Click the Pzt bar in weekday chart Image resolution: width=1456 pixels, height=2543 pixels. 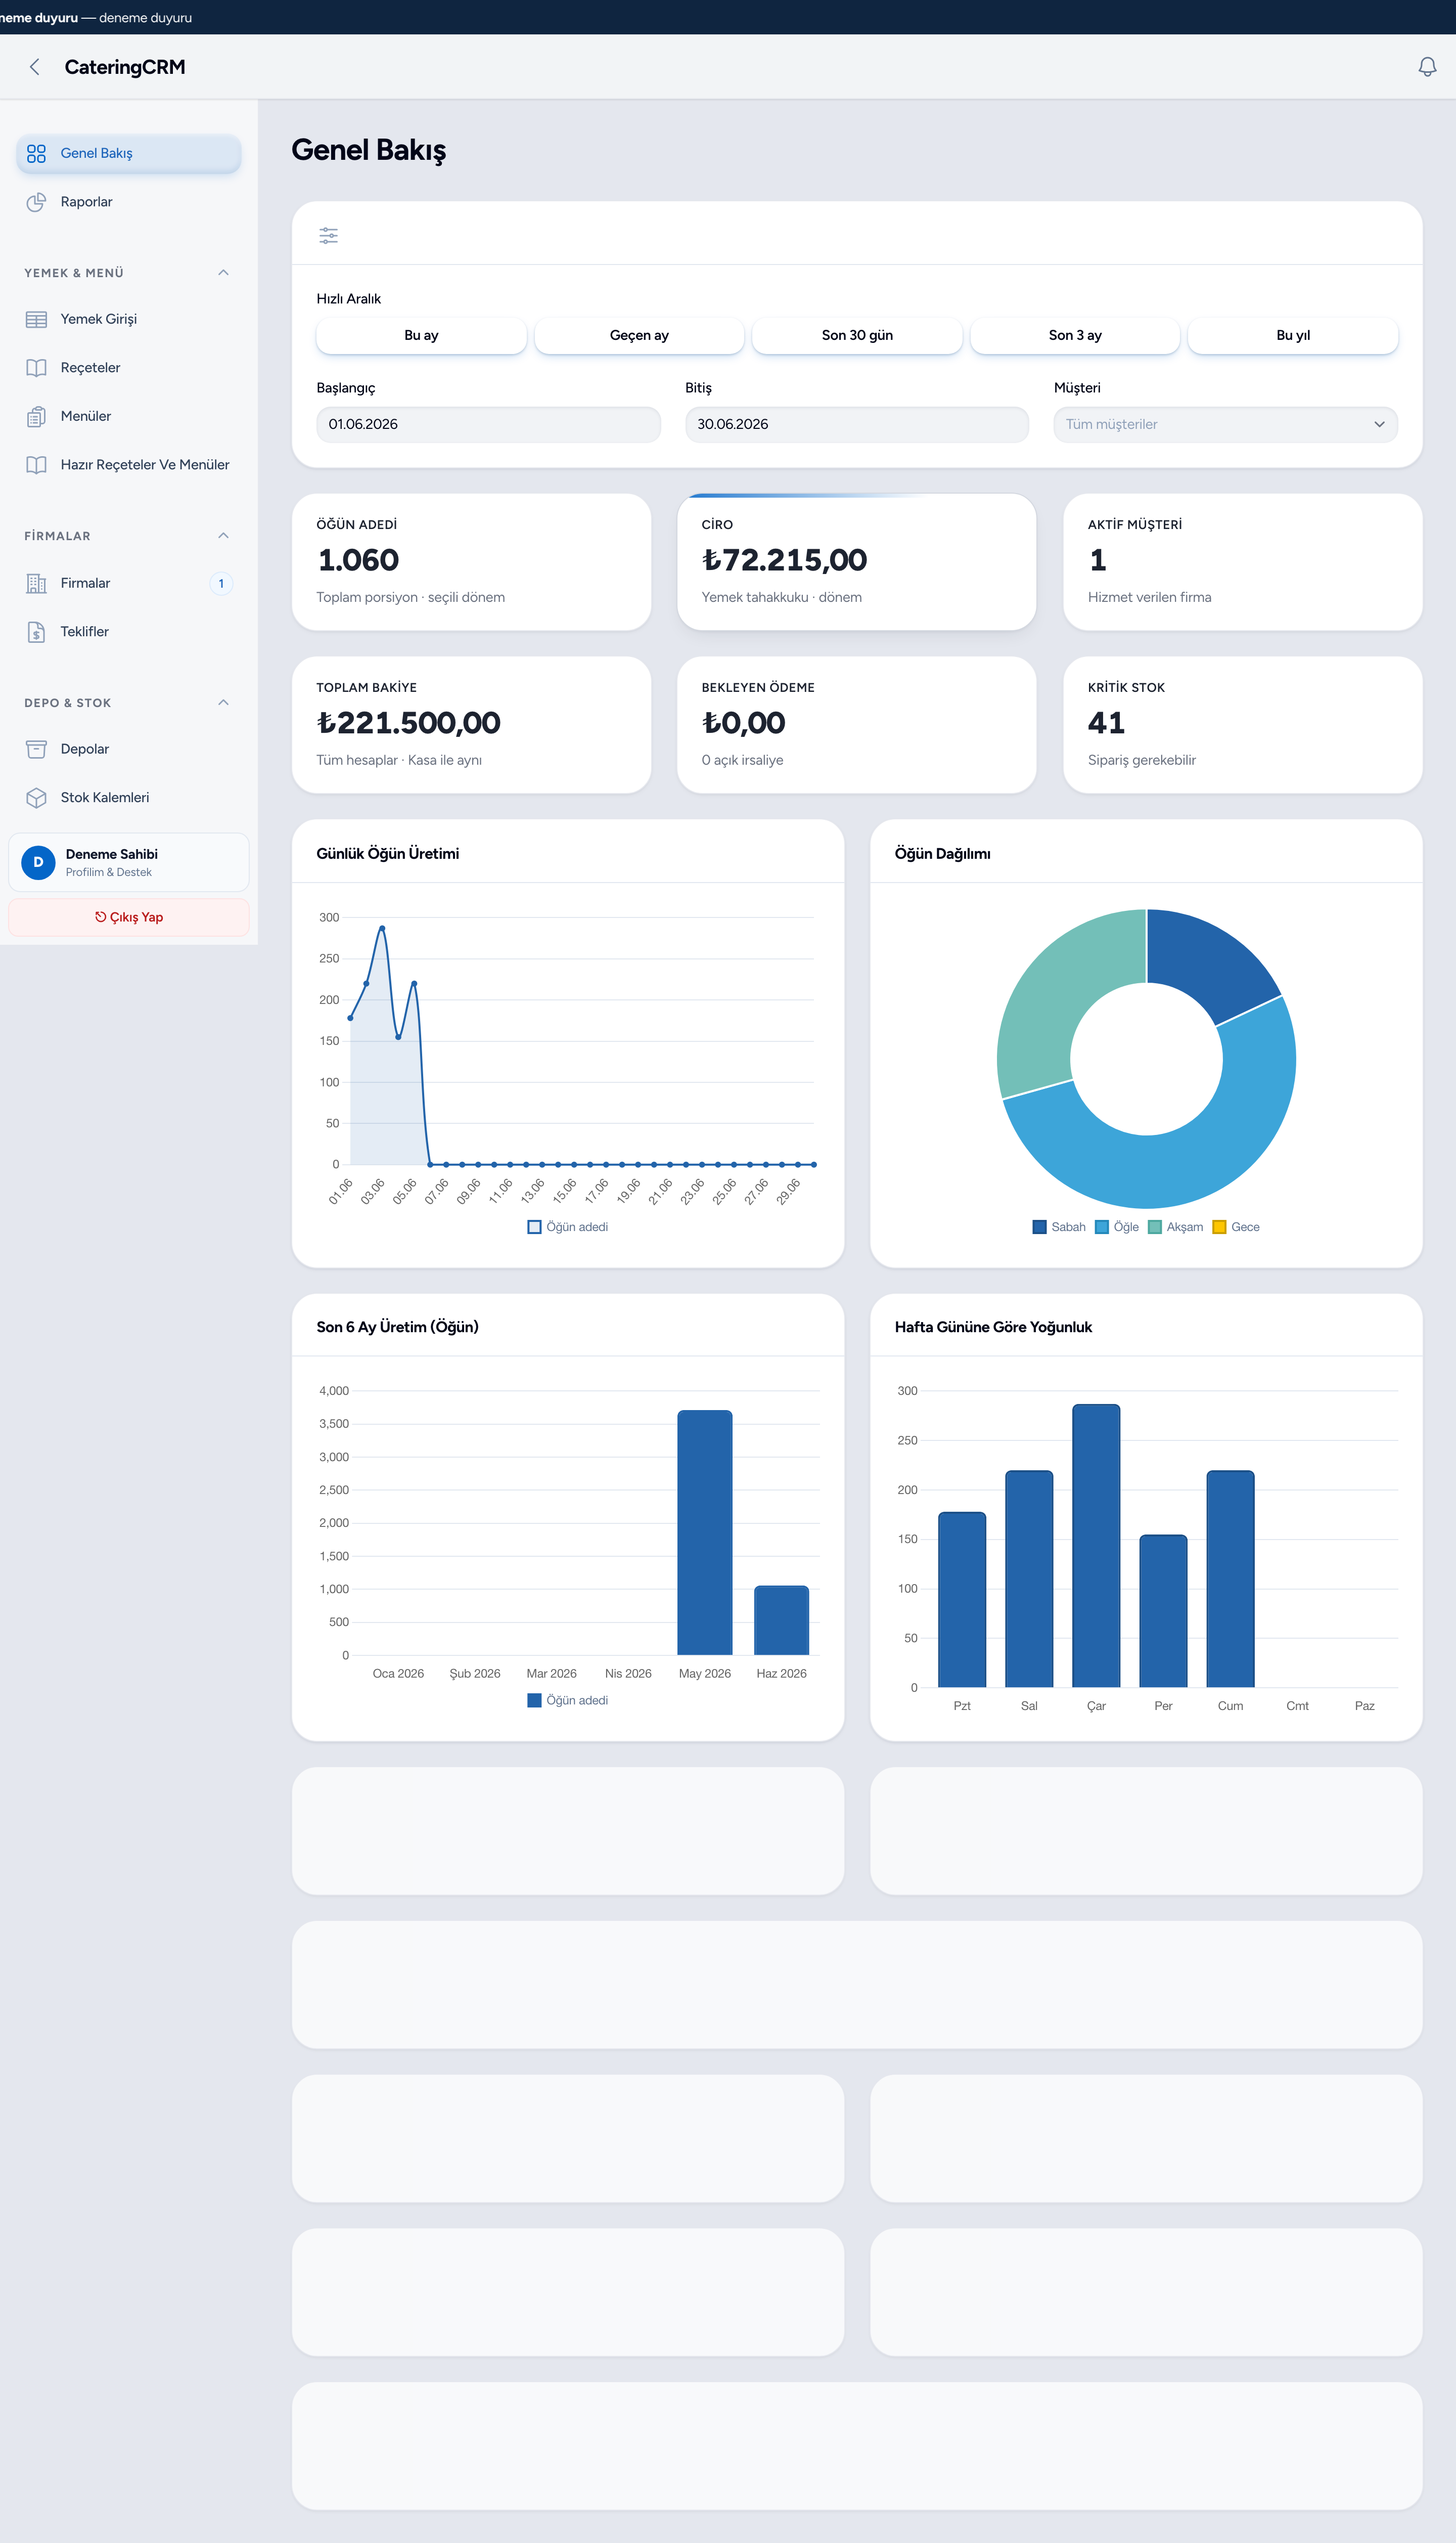[x=962, y=1600]
